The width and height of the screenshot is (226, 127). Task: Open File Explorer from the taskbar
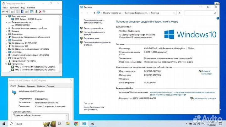(68, 124)
